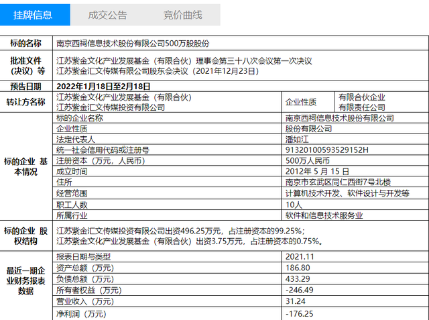This screenshot has height=320, width=429.
Task: Click the 成立时间 label
Action: (x=72, y=171)
